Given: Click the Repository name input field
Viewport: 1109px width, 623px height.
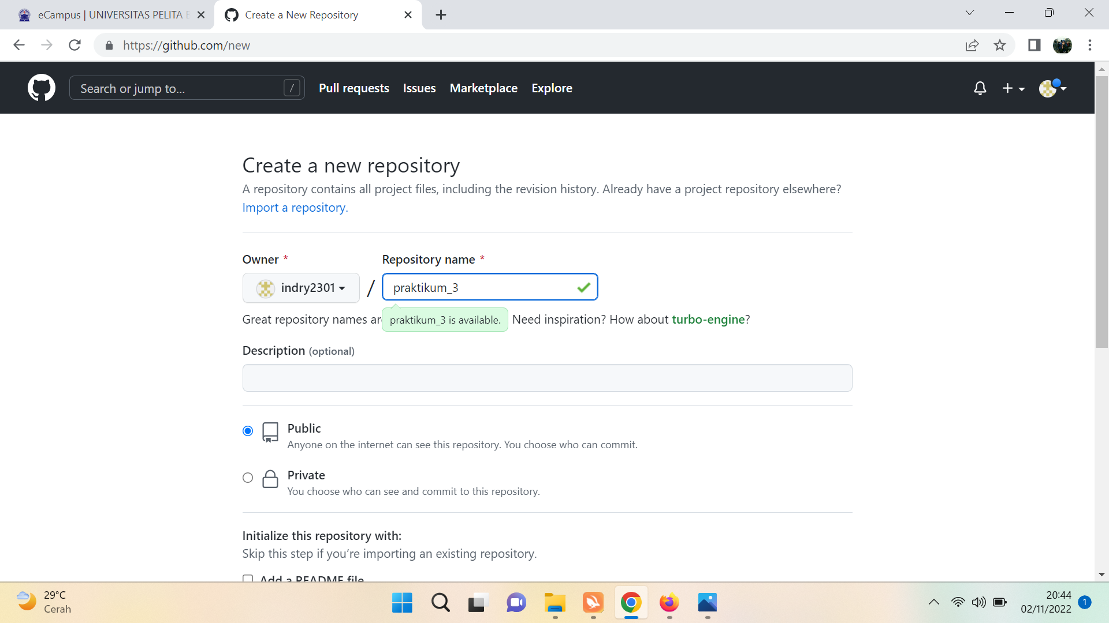Looking at the screenshot, I should tap(490, 287).
